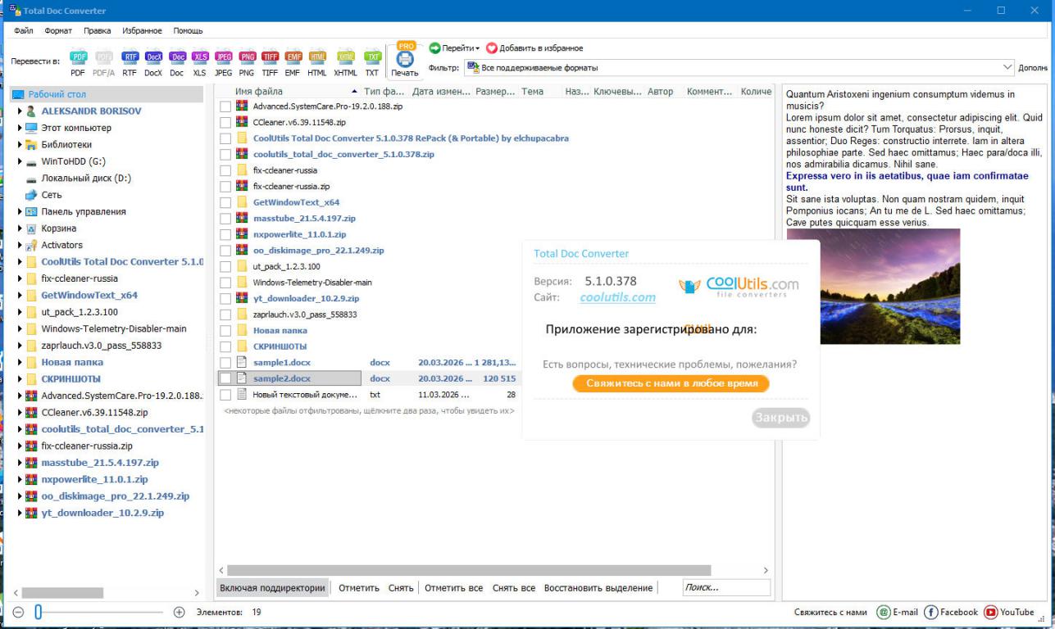Click the coolutils.com site link

tap(617, 297)
